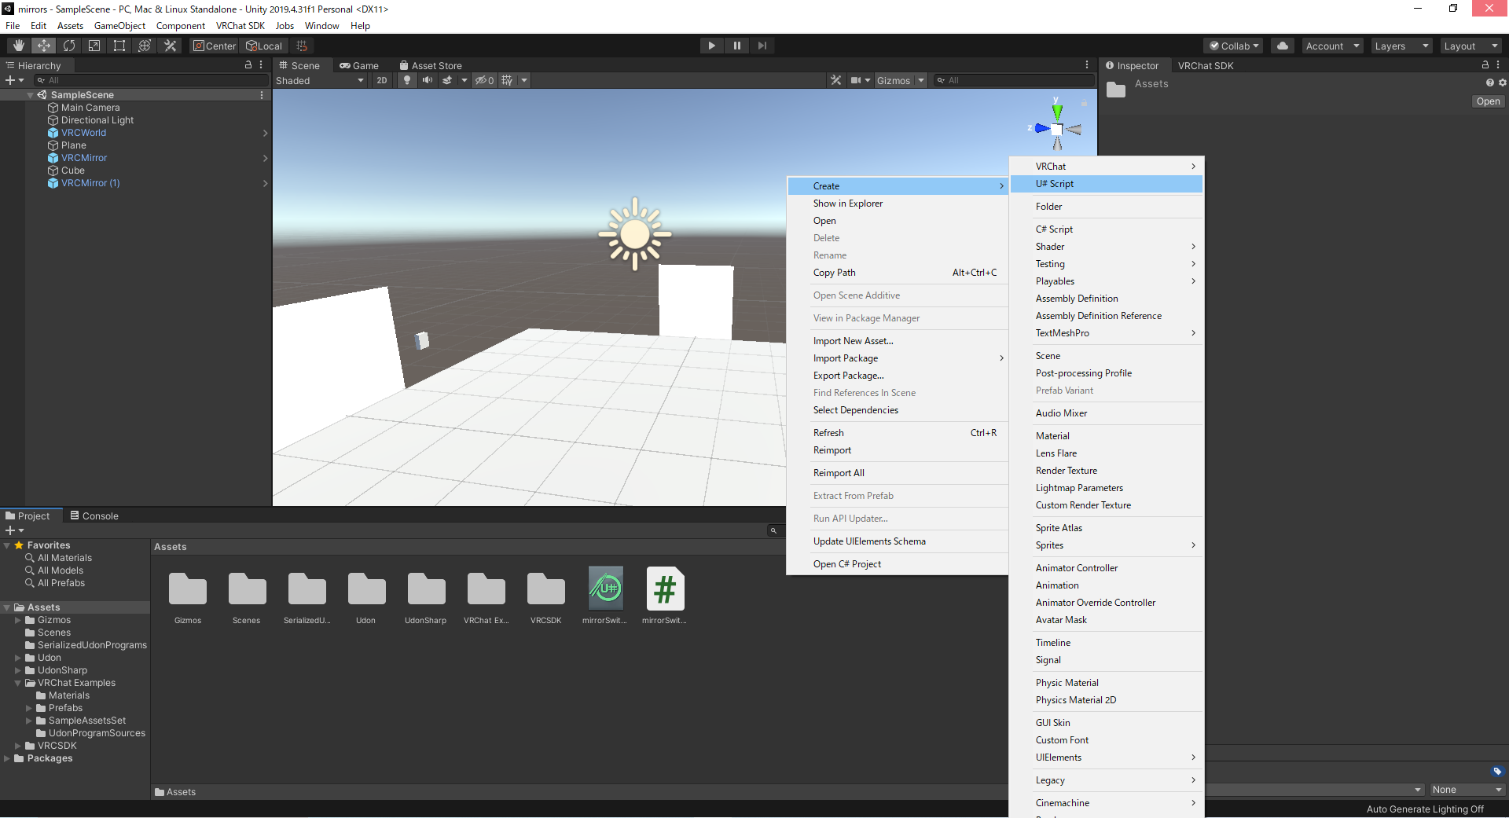This screenshot has height=818, width=1509.
Task: Lock the Inspector panel
Action: pyautogui.click(x=1485, y=65)
